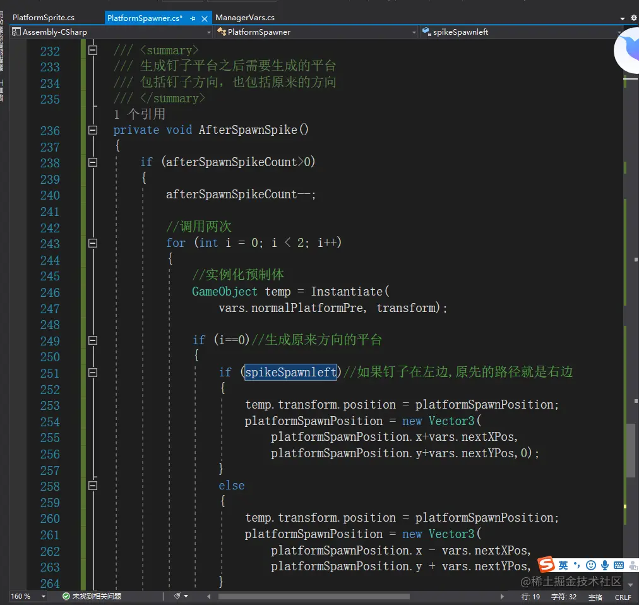Click the 字符: 32 column indicator
Screen dimensions: 639x605
tap(564, 597)
